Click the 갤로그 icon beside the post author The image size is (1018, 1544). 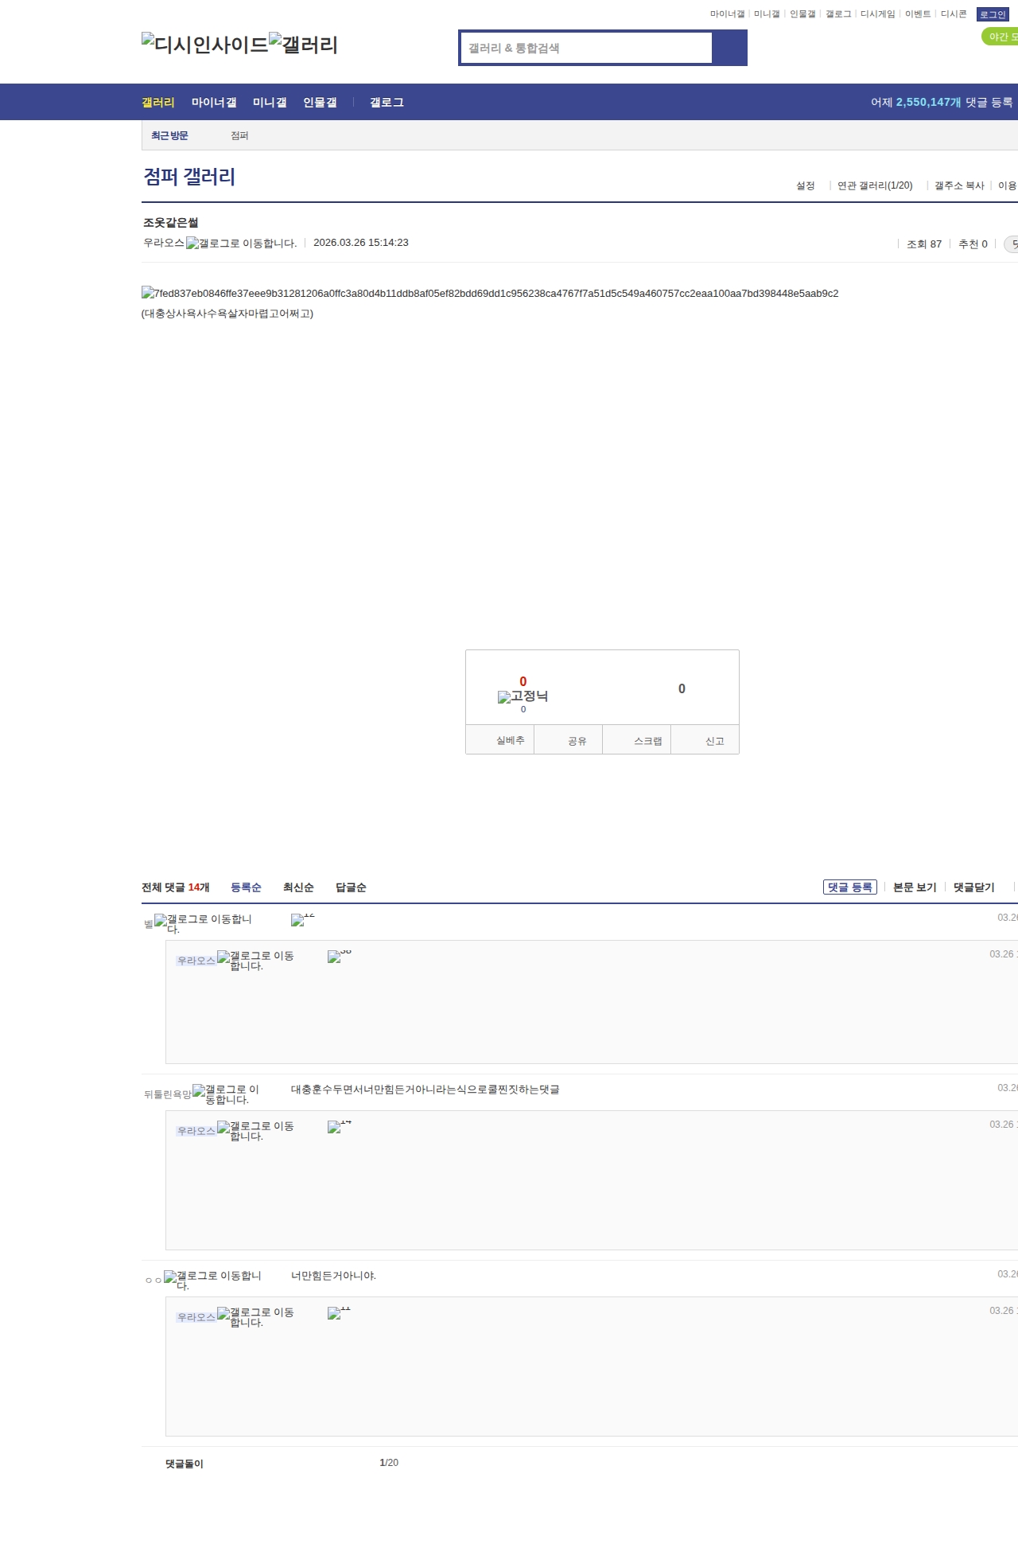point(242,244)
